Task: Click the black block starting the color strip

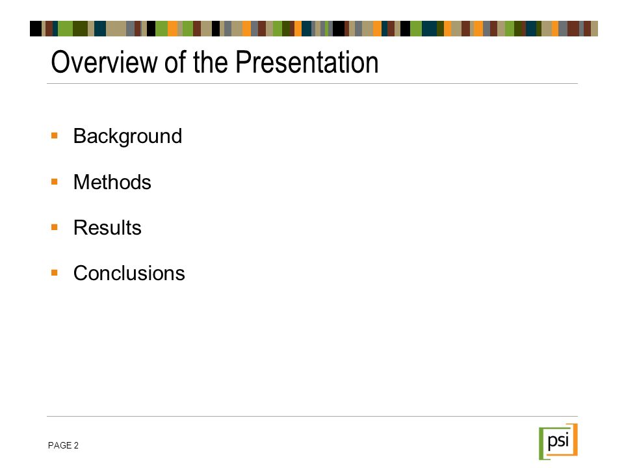Action: pos(36,29)
